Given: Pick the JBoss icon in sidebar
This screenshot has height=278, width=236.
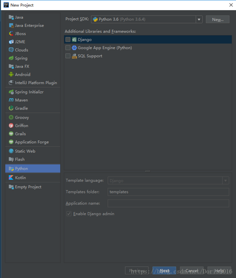Looking at the screenshot, I should click(11, 33).
